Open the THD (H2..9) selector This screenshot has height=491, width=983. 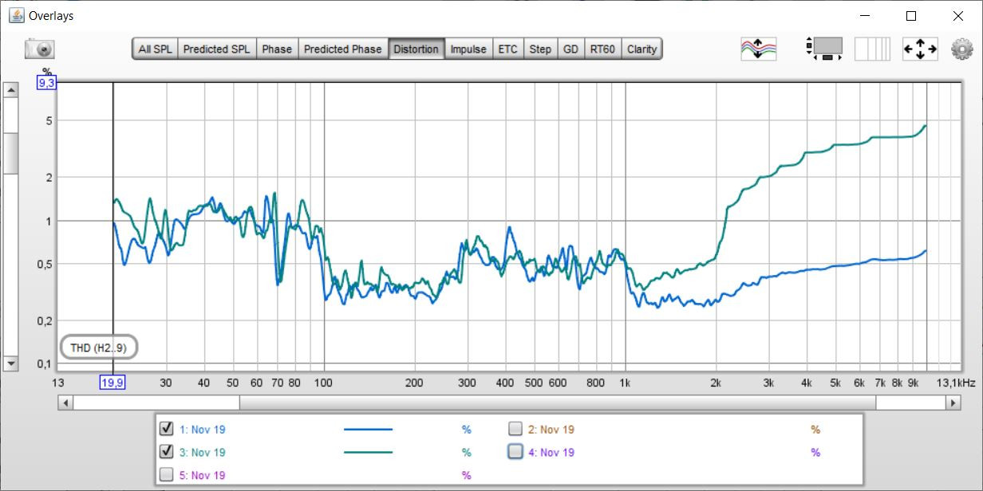pyautogui.click(x=99, y=348)
